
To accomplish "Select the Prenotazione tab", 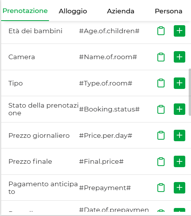I will [x=25, y=11].
